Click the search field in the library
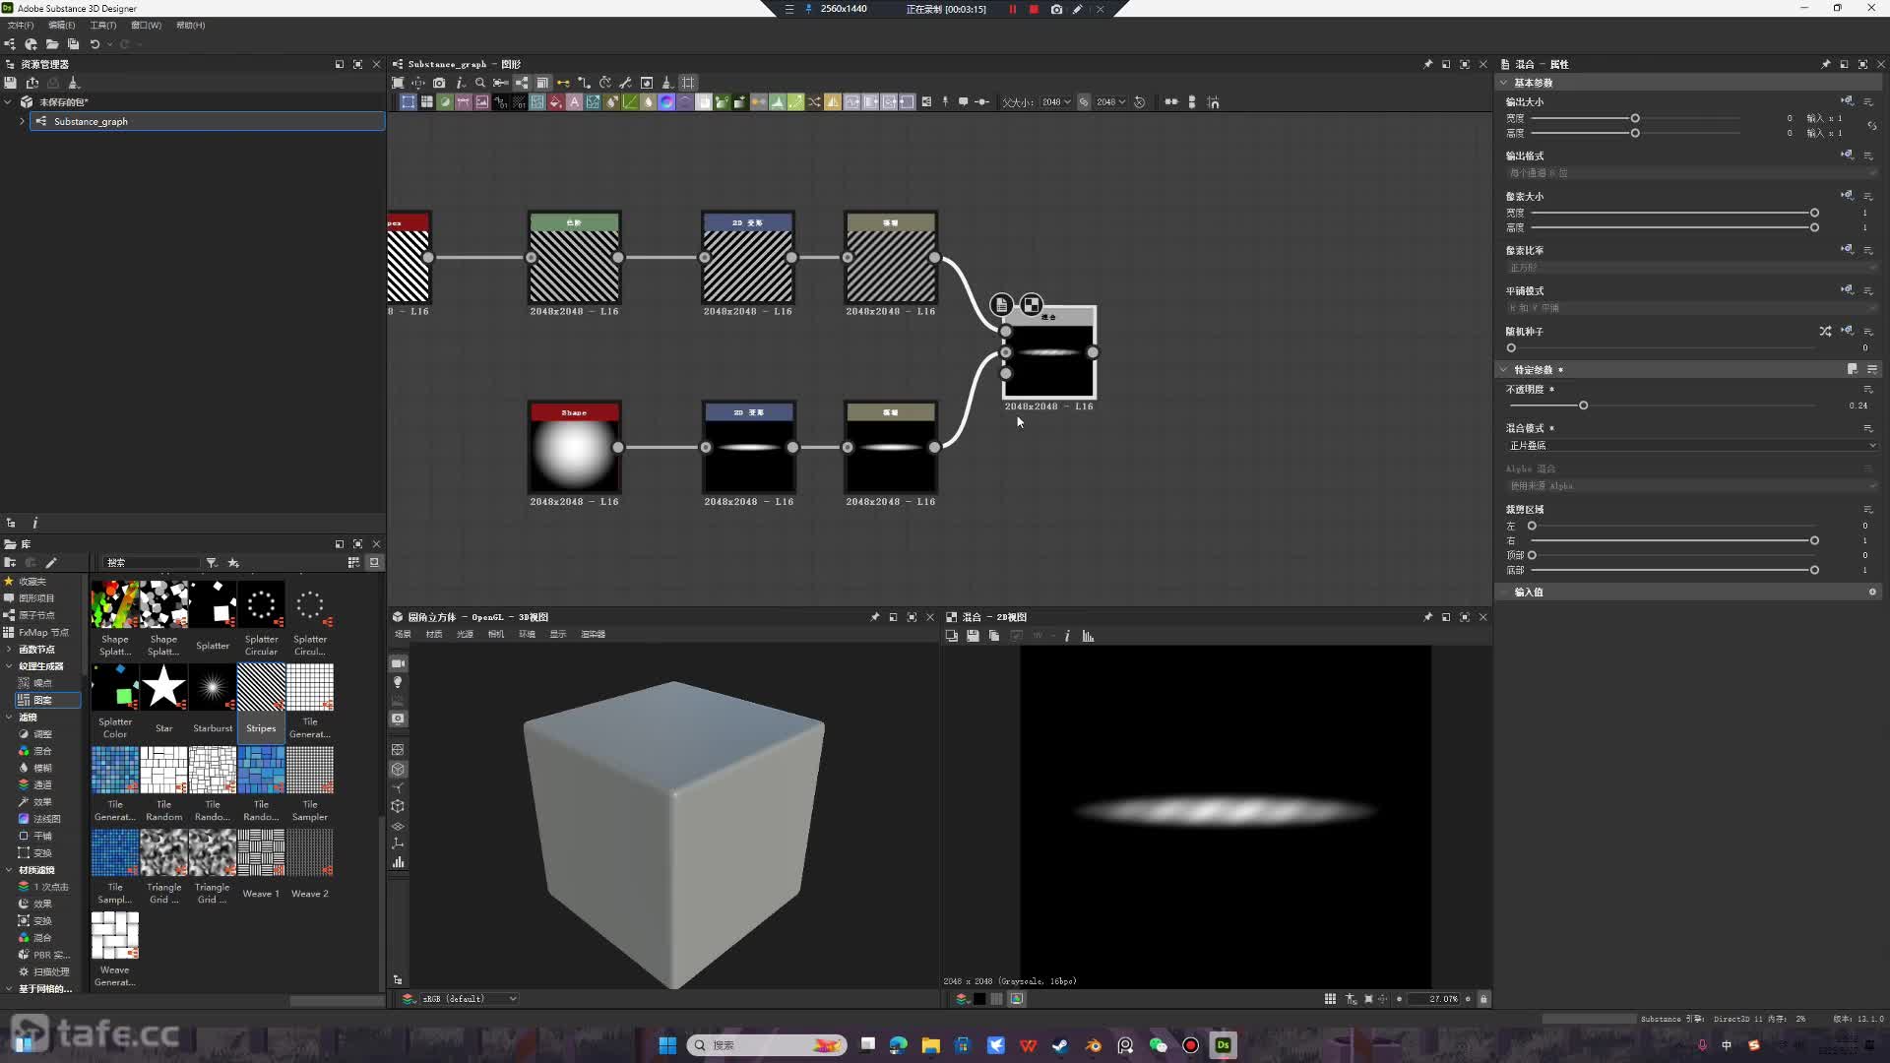The width and height of the screenshot is (1890, 1063). coord(152,562)
